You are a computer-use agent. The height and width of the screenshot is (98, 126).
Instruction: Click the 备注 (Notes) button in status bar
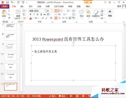[x=52, y=96]
